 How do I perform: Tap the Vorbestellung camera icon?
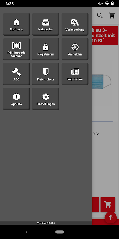point(75,22)
